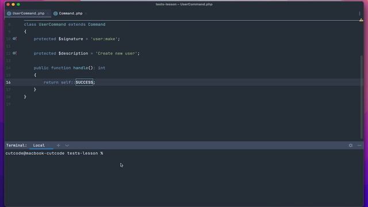Click the override gutter icon beside $description
Viewport: 368px width, 207px height.
(x=14, y=53)
